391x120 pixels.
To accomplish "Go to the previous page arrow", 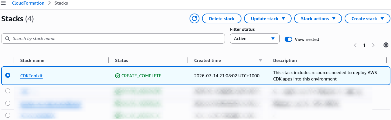I will (355, 45).
